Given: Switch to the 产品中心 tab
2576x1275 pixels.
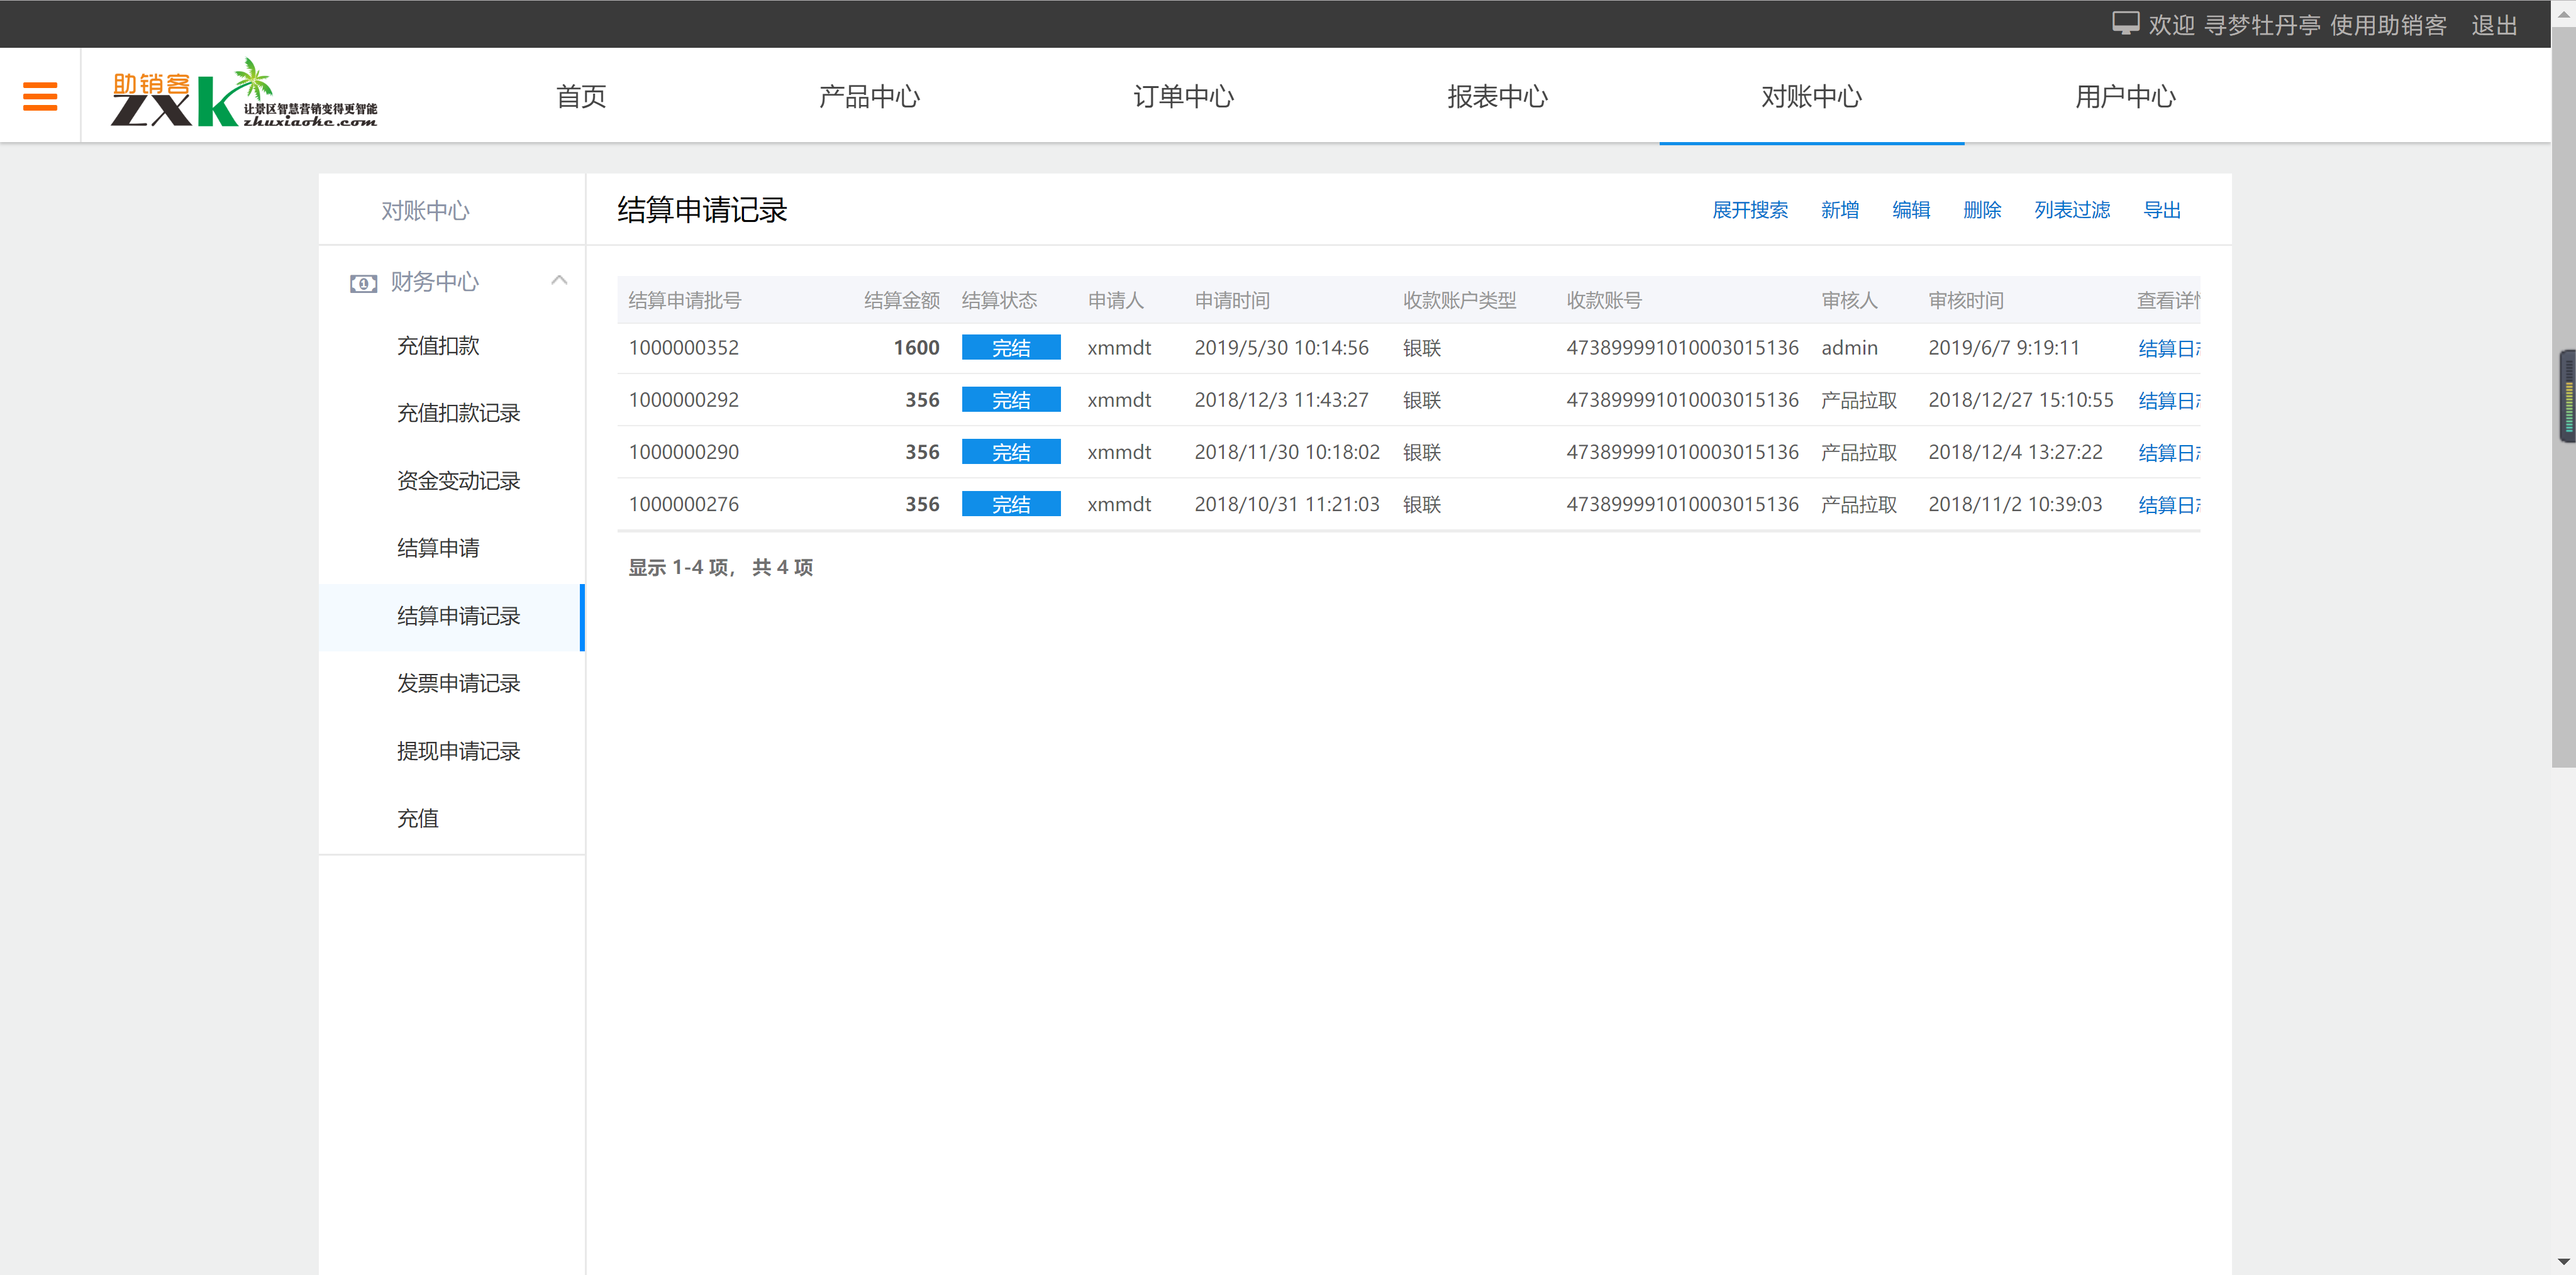Looking at the screenshot, I should click(x=869, y=97).
